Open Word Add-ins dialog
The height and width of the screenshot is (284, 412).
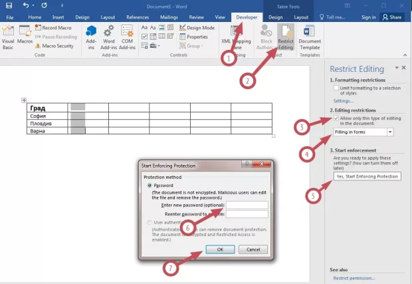(x=108, y=38)
